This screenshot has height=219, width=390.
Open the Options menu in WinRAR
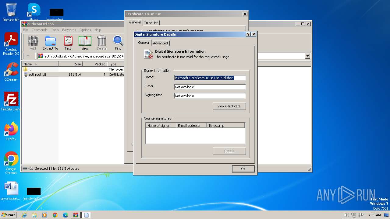(x=85, y=30)
